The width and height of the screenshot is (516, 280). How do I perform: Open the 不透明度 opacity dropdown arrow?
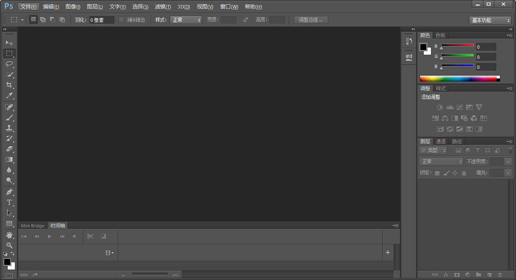pyautogui.click(x=508, y=162)
